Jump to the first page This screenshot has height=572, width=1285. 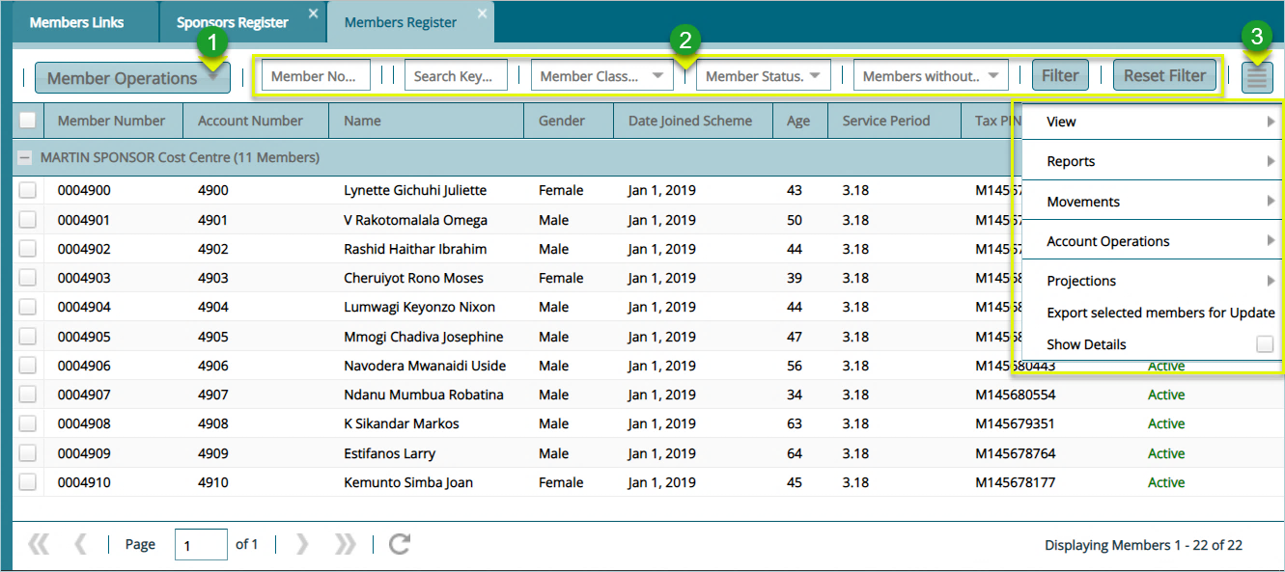coord(38,543)
